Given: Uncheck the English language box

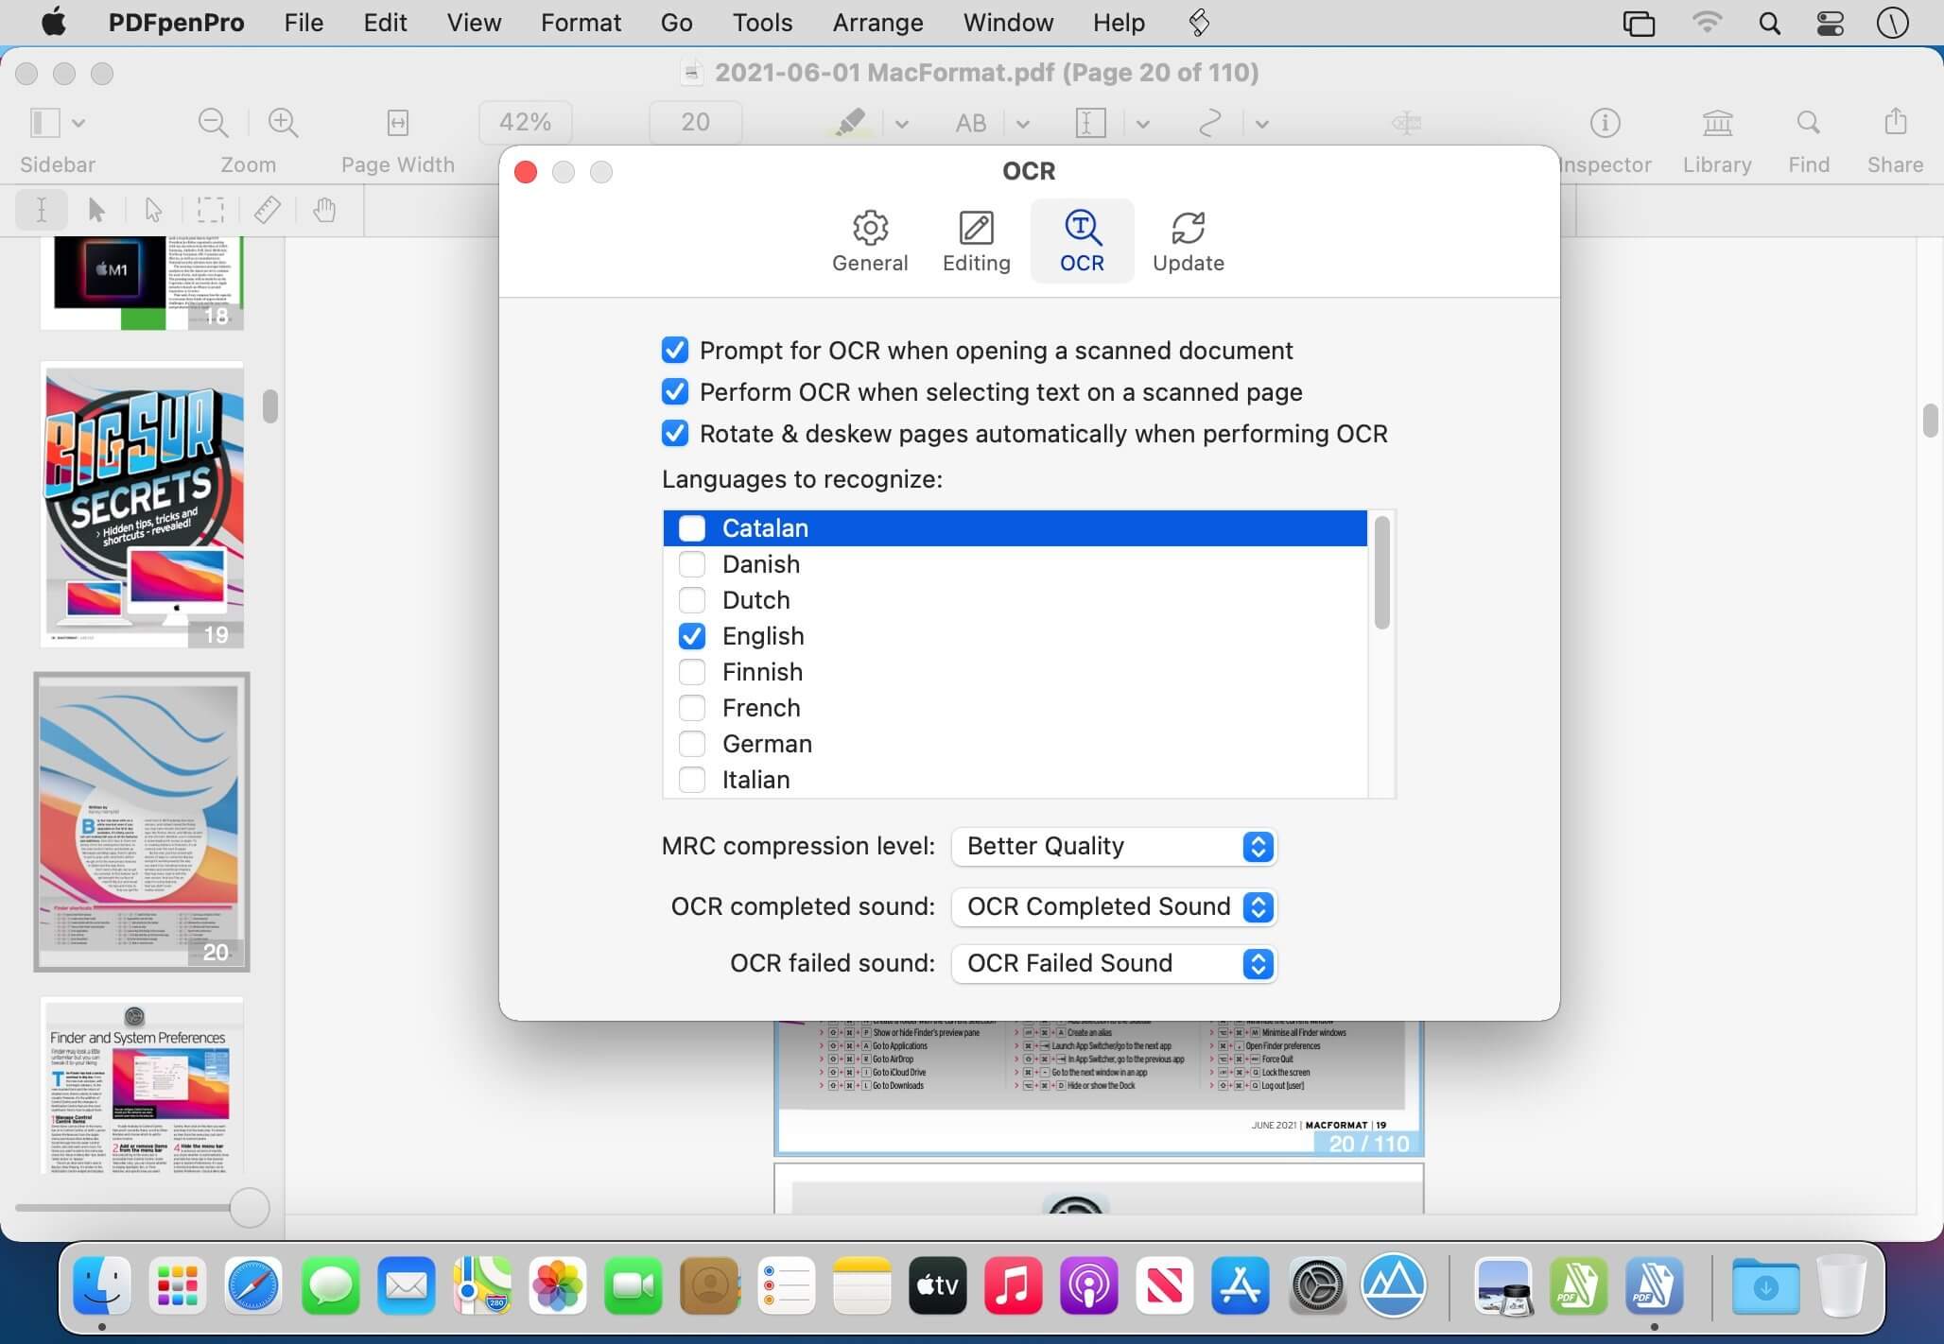Looking at the screenshot, I should coord(692,636).
